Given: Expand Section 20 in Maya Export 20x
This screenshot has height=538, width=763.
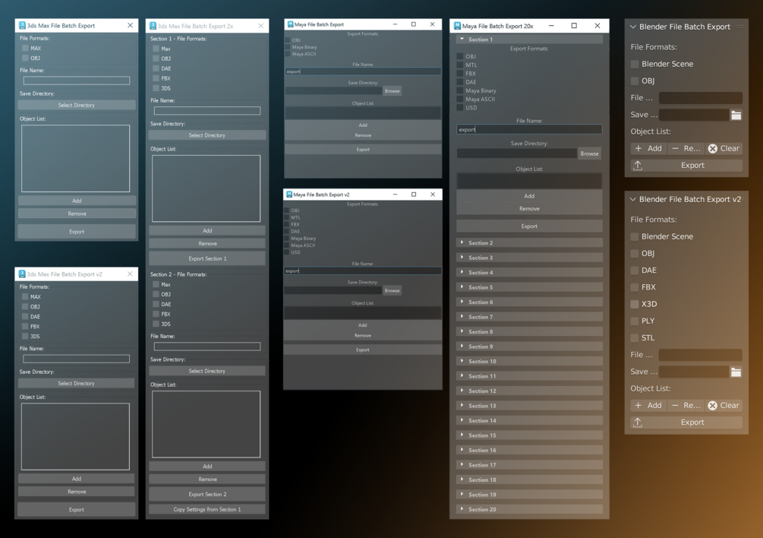Looking at the screenshot, I should [x=462, y=509].
